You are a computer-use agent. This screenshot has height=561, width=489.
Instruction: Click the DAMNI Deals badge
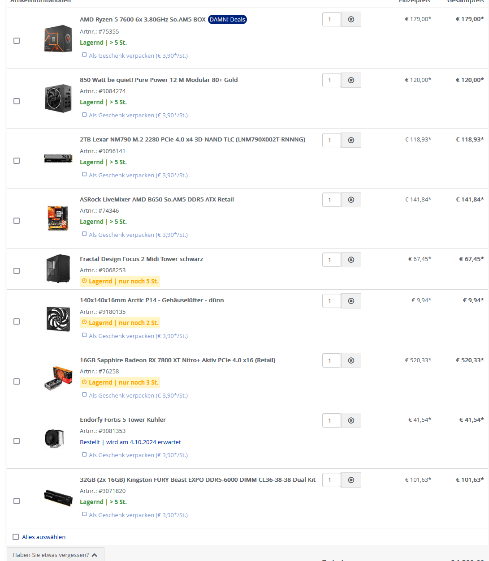click(x=227, y=20)
